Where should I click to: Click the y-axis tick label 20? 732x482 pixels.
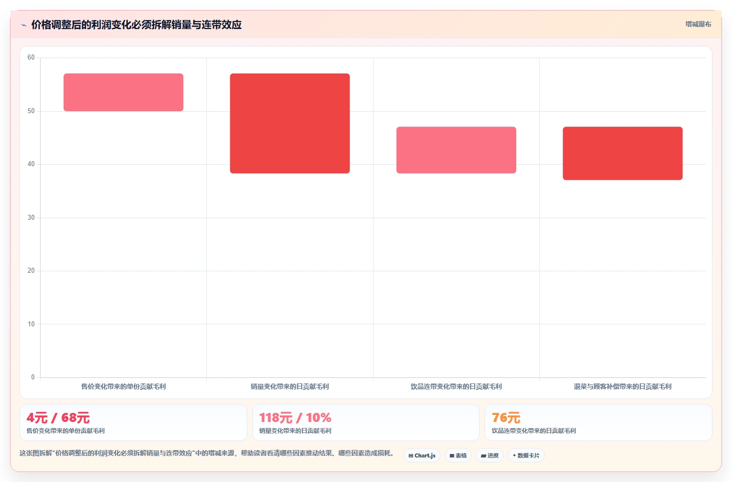[x=31, y=271]
